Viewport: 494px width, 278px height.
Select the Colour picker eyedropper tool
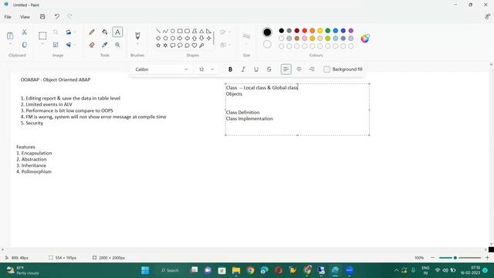click(x=105, y=45)
